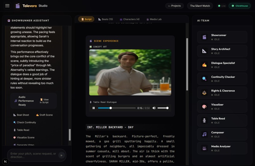The height and width of the screenshot is (166, 255).
Task: Click the concept art image thumbnail
Action: [130, 72]
